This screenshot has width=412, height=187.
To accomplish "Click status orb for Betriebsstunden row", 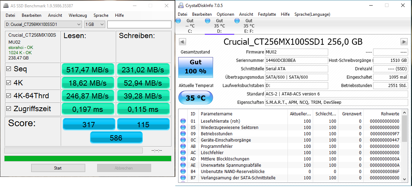I will pos(183,134).
